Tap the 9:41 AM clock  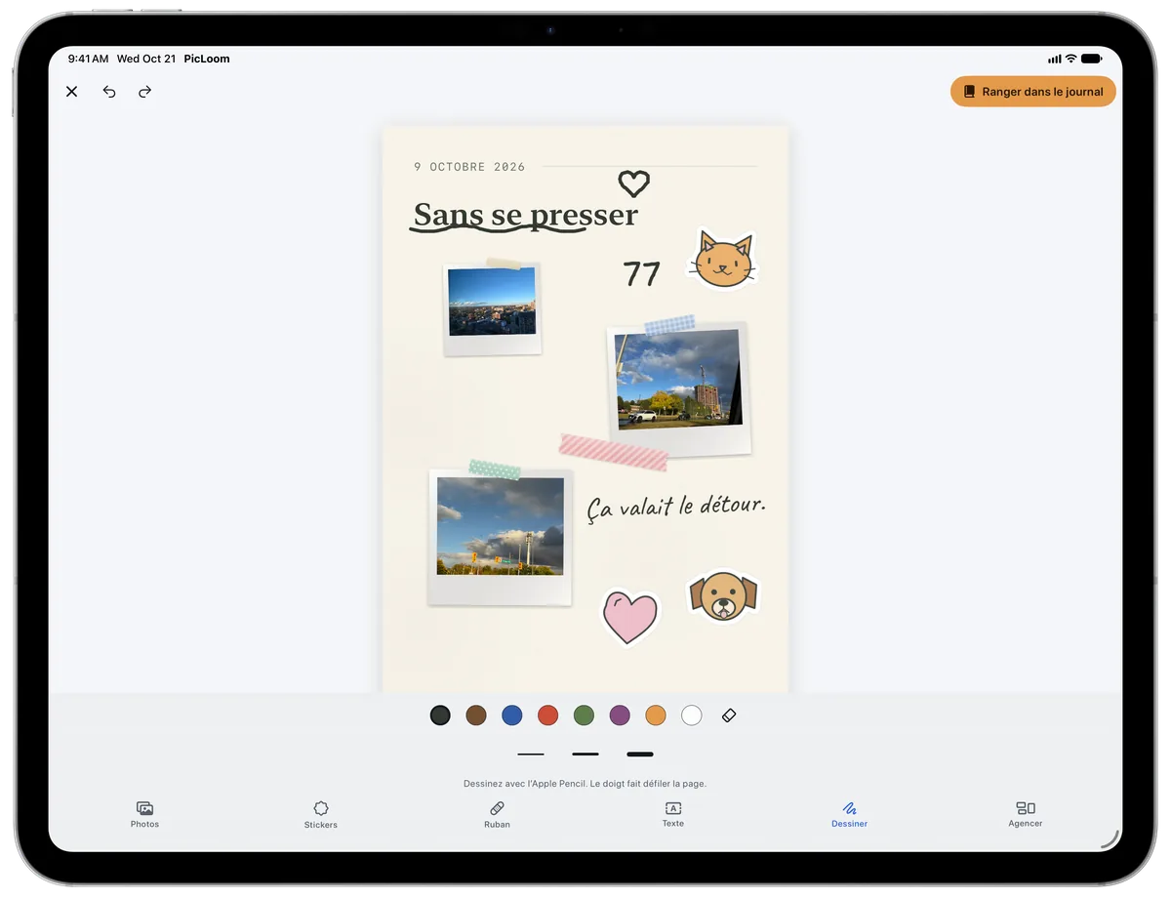coord(88,59)
